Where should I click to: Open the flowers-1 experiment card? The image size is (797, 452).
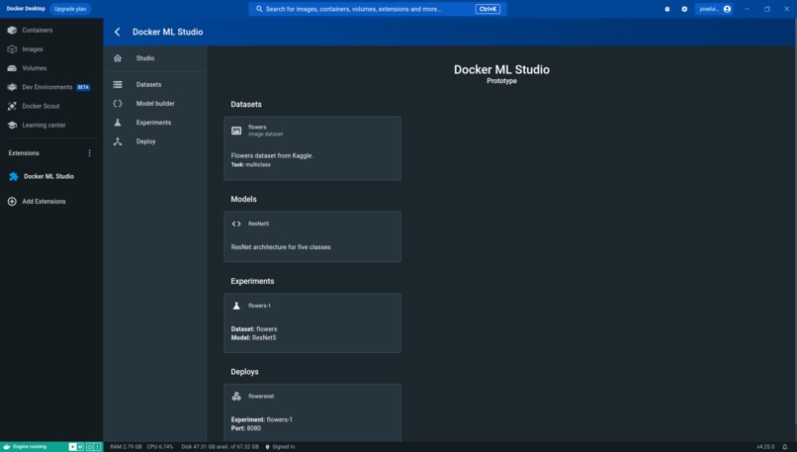(x=312, y=322)
